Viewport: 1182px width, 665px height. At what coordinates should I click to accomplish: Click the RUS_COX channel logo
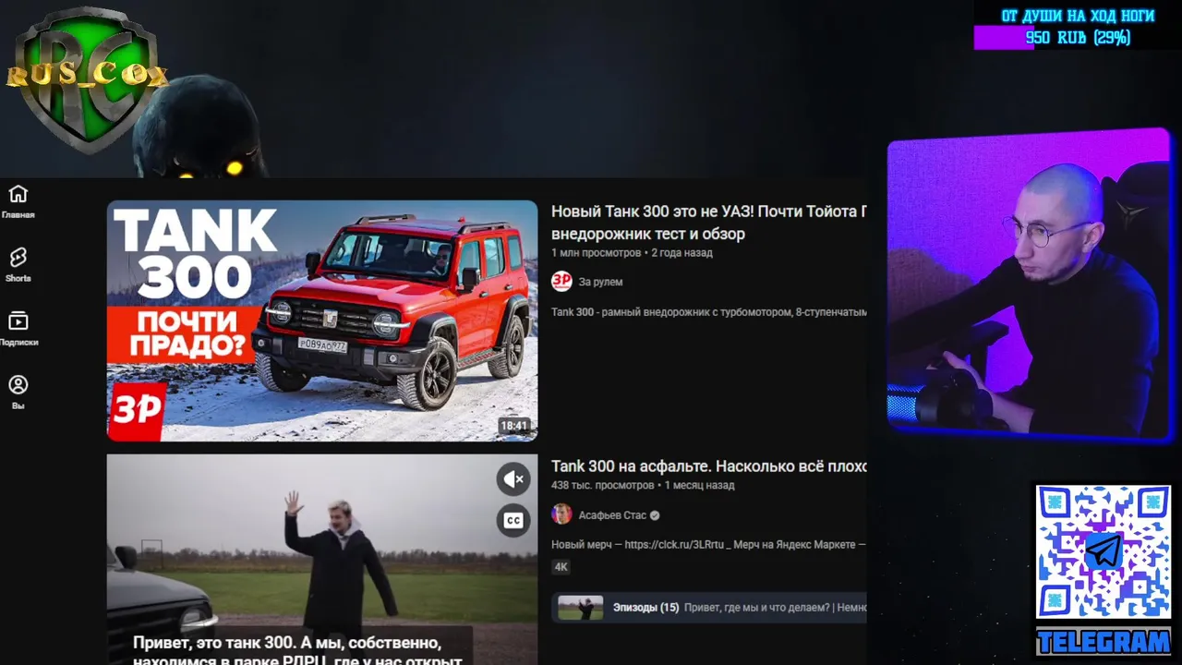tap(88, 79)
